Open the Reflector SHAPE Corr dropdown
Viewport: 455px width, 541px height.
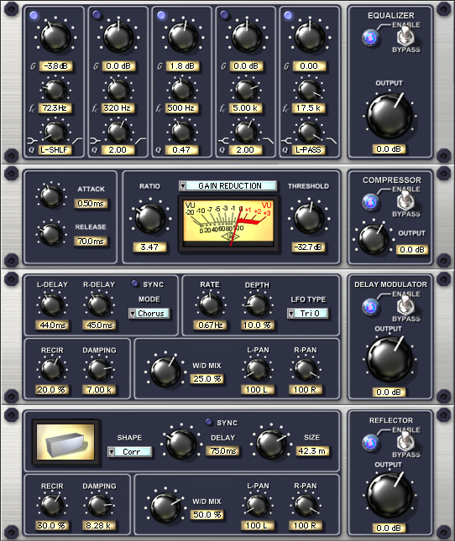(129, 451)
